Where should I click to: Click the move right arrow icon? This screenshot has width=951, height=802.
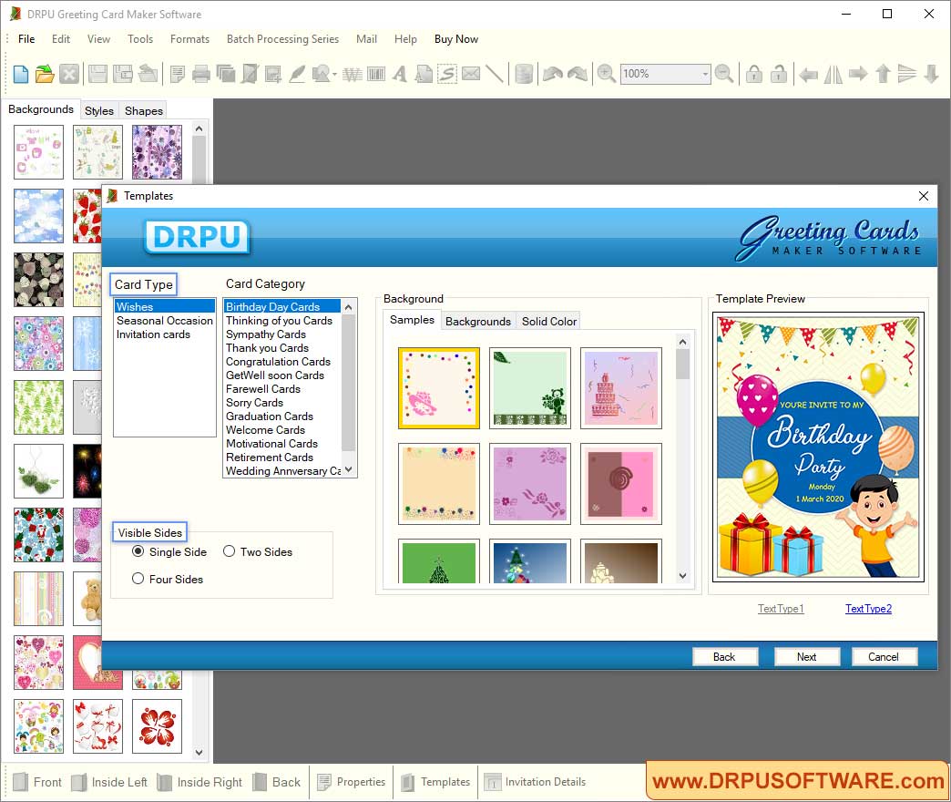857,74
